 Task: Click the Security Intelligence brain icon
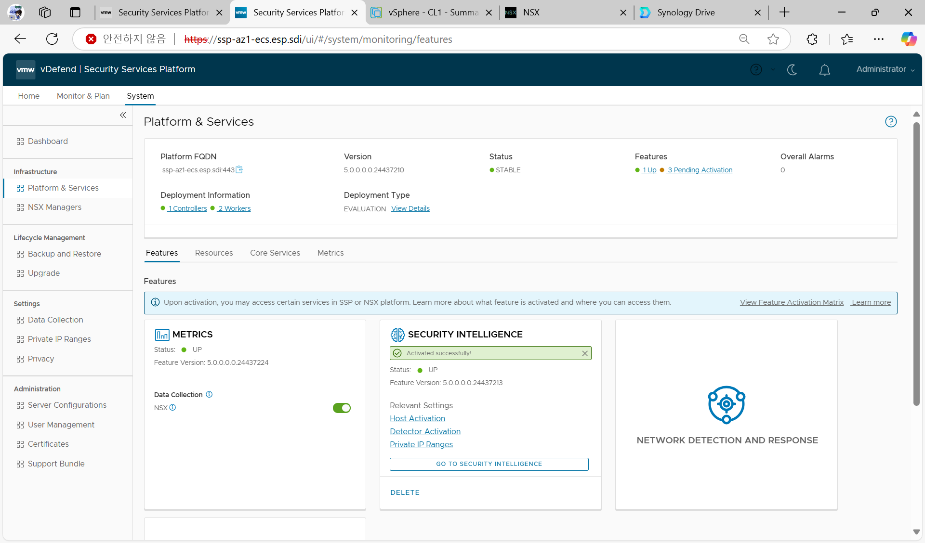[x=397, y=335]
